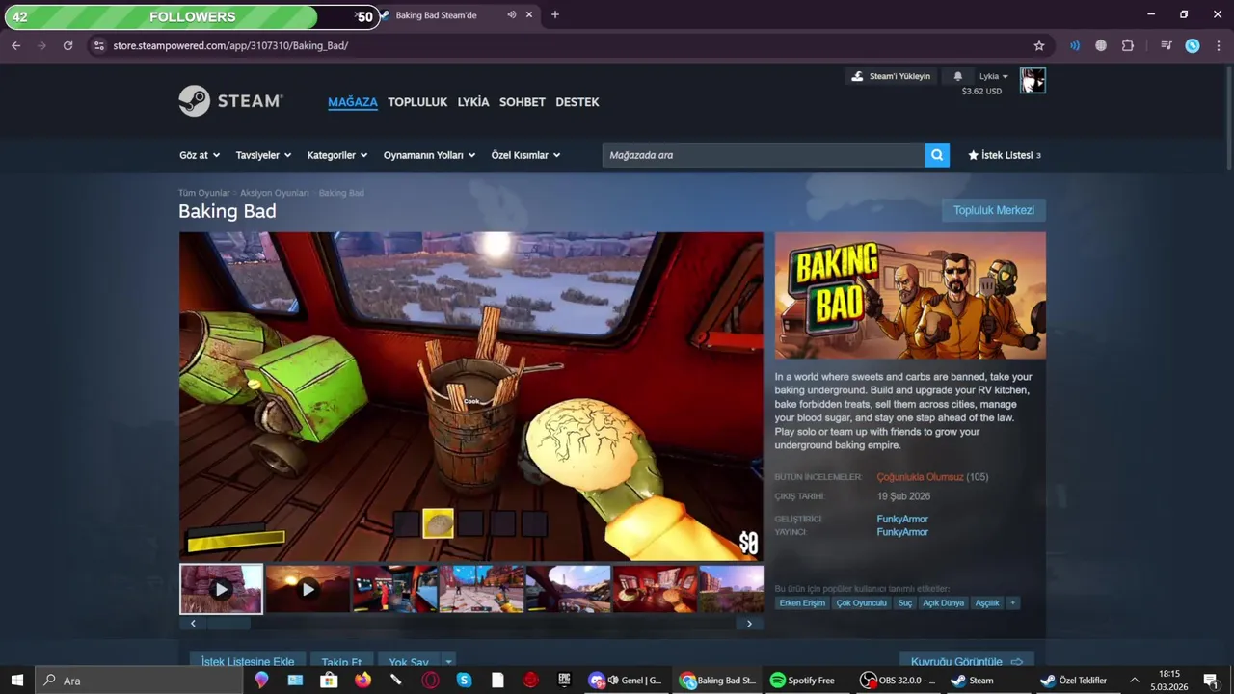The height and width of the screenshot is (694, 1234).
Task: Expand the Göz at dropdown menu
Action: [200, 155]
